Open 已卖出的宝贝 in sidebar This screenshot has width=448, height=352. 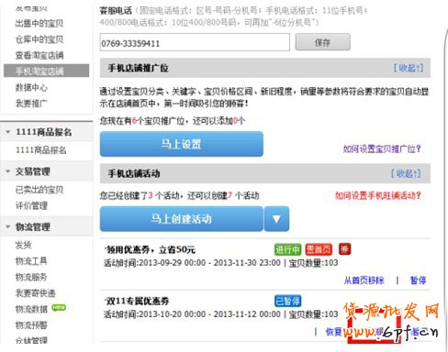[39, 190]
